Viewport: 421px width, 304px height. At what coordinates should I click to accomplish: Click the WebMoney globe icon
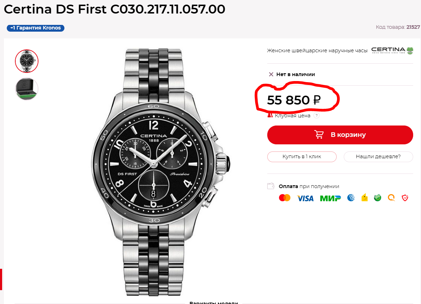(351, 198)
